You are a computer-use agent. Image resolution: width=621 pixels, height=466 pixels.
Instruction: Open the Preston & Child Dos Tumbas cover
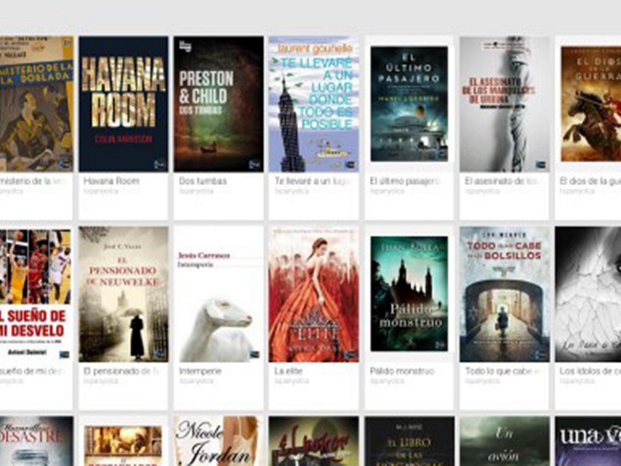[x=219, y=104]
